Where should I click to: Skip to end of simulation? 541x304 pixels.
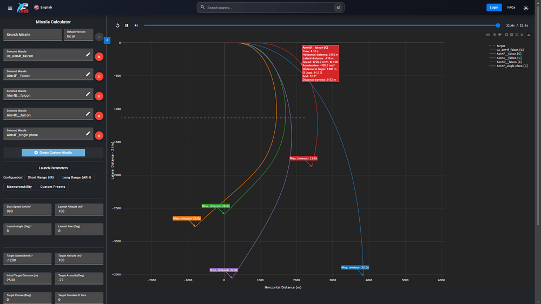click(x=136, y=25)
